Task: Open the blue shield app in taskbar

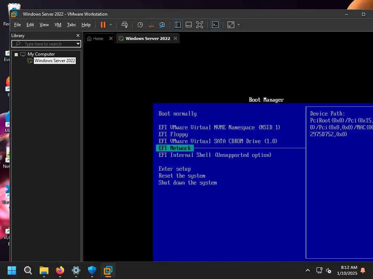Action: pos(92,270)
